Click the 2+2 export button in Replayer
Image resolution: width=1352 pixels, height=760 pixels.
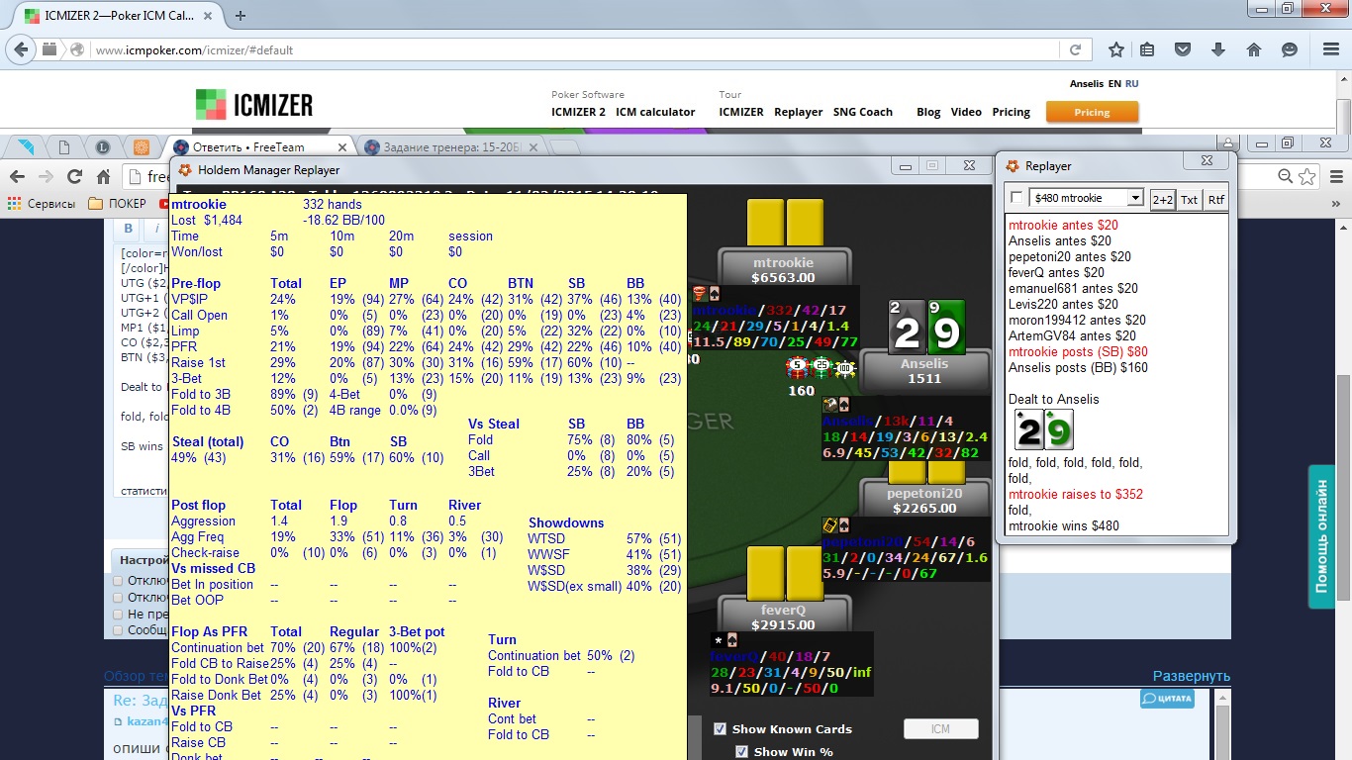[1162, 199]
